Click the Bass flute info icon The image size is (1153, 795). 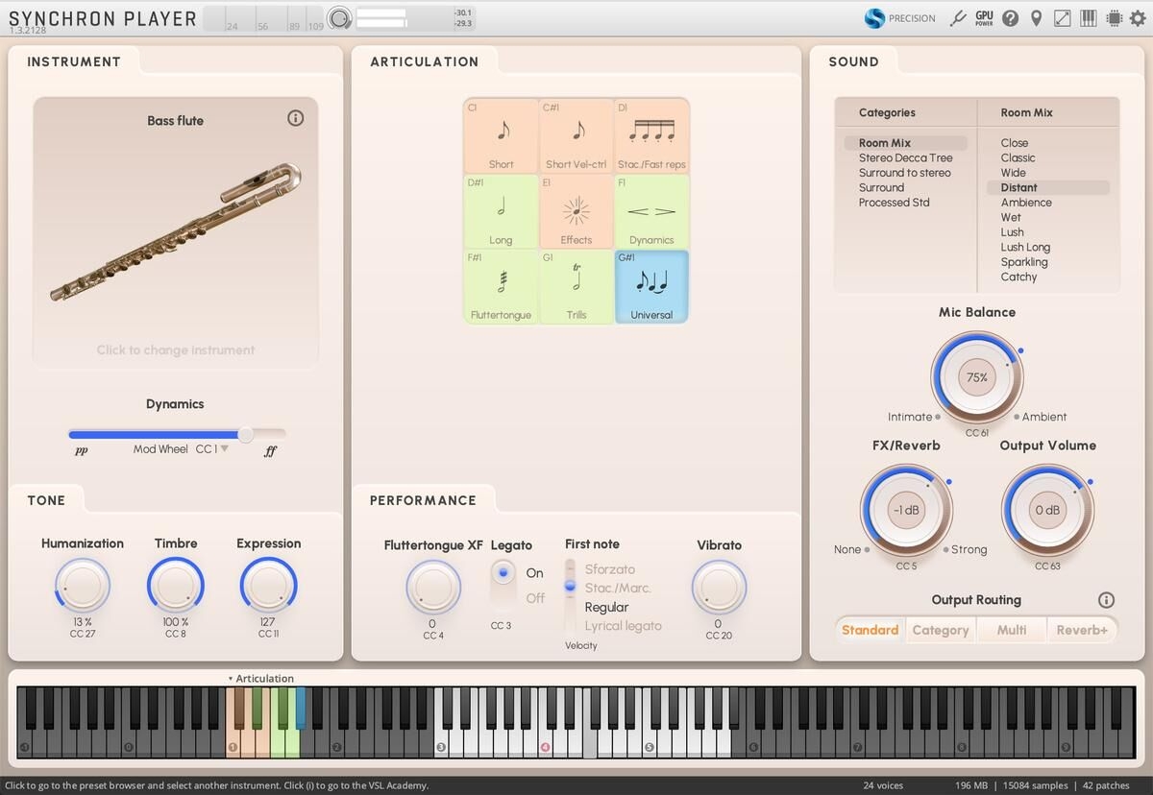coord(295,118)
